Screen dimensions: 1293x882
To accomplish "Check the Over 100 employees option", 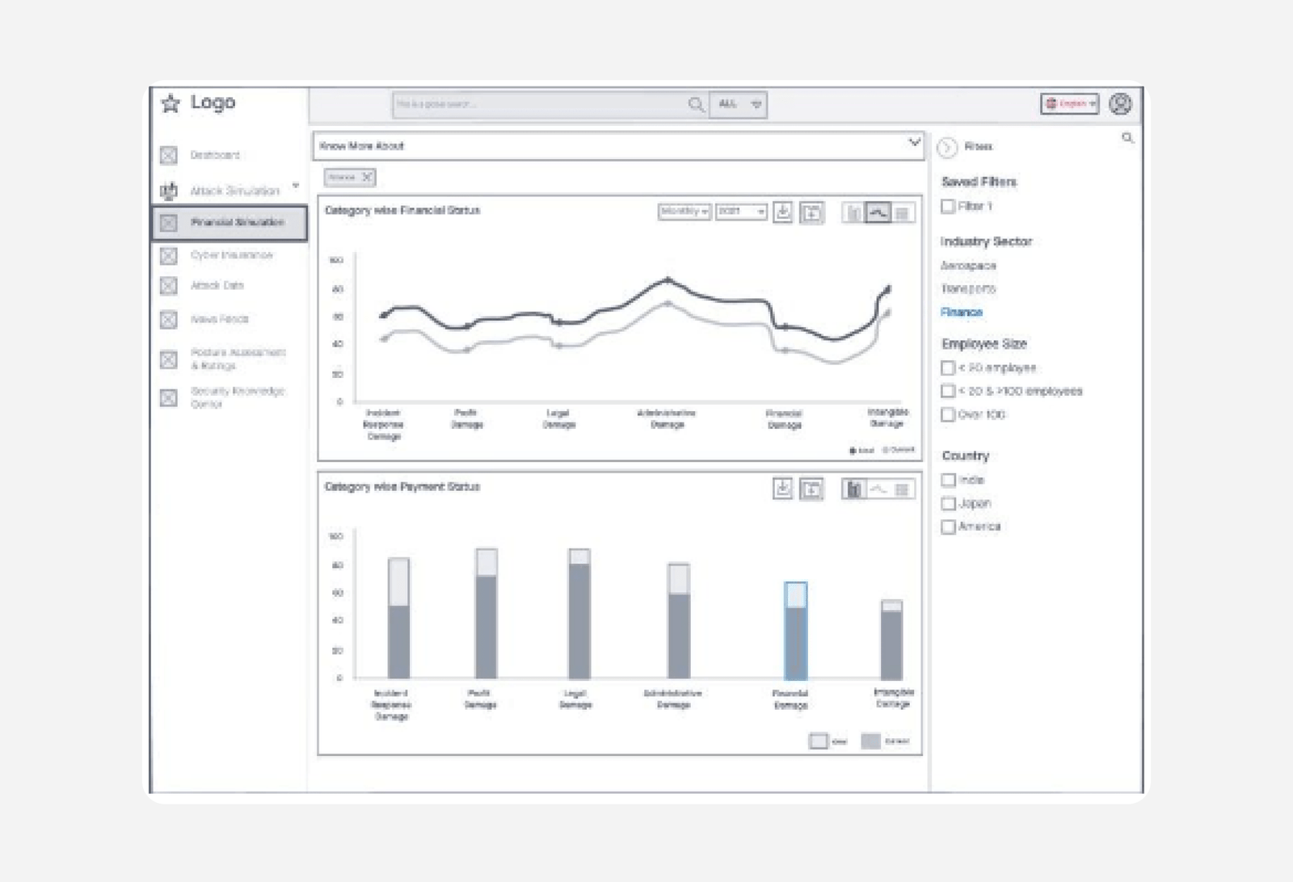I will (948, 415).
